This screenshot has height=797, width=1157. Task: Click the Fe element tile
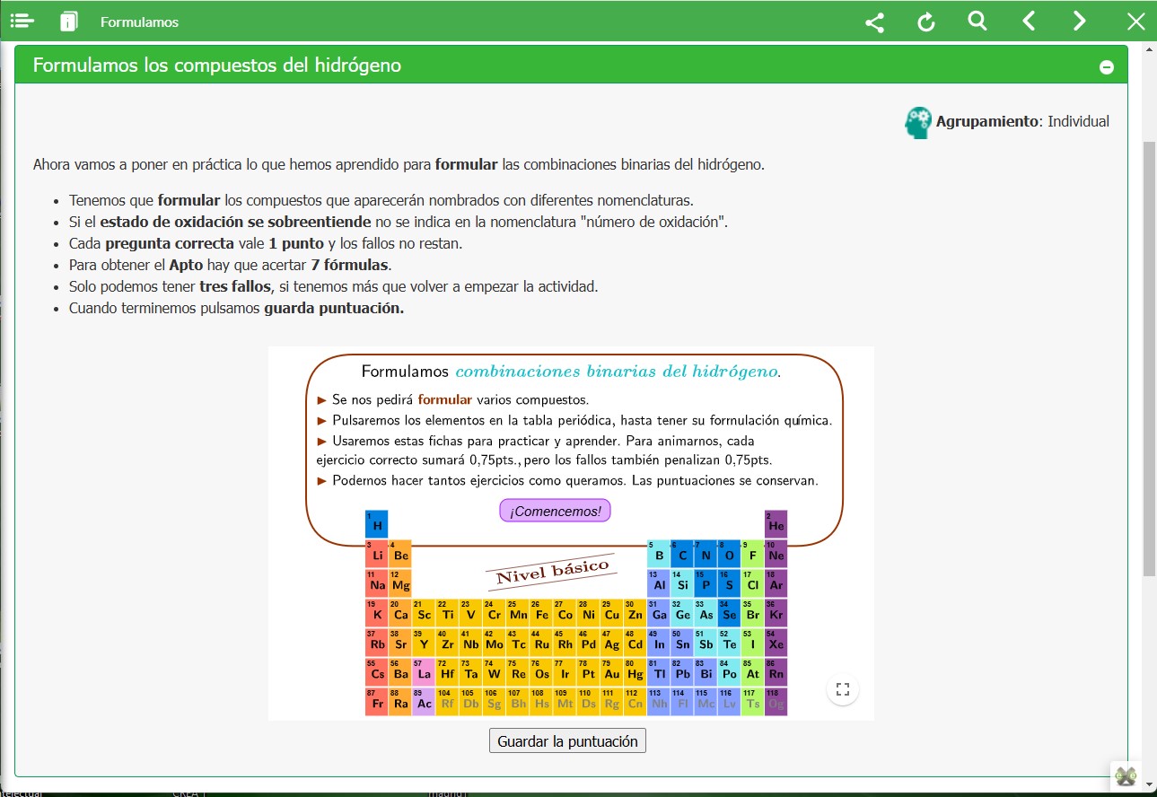click(x=541, y=613)
